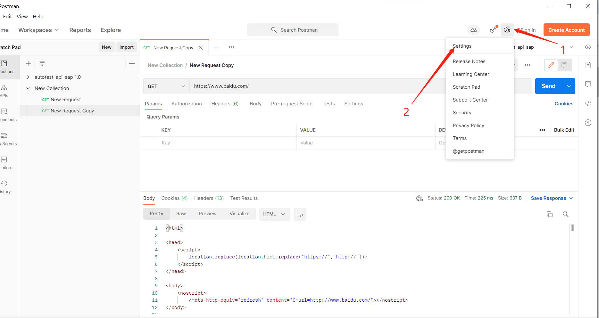The width and height of the screenshot is (599, 318).
Task: Click the Import button
Action: click(x=126, y=47)
